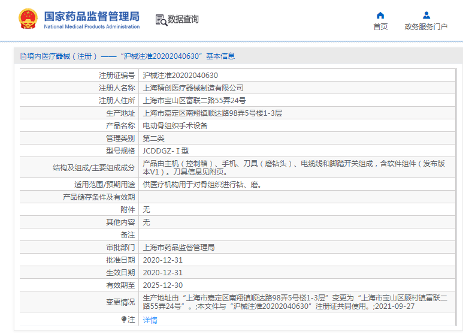Select the 其他内容 value 无
This screenshot has height=334, width=463.
coord(147,222)
